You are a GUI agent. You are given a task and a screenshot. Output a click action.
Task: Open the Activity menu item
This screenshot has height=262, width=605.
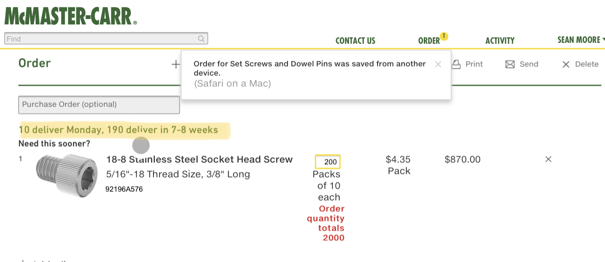(x=500, y=41)
